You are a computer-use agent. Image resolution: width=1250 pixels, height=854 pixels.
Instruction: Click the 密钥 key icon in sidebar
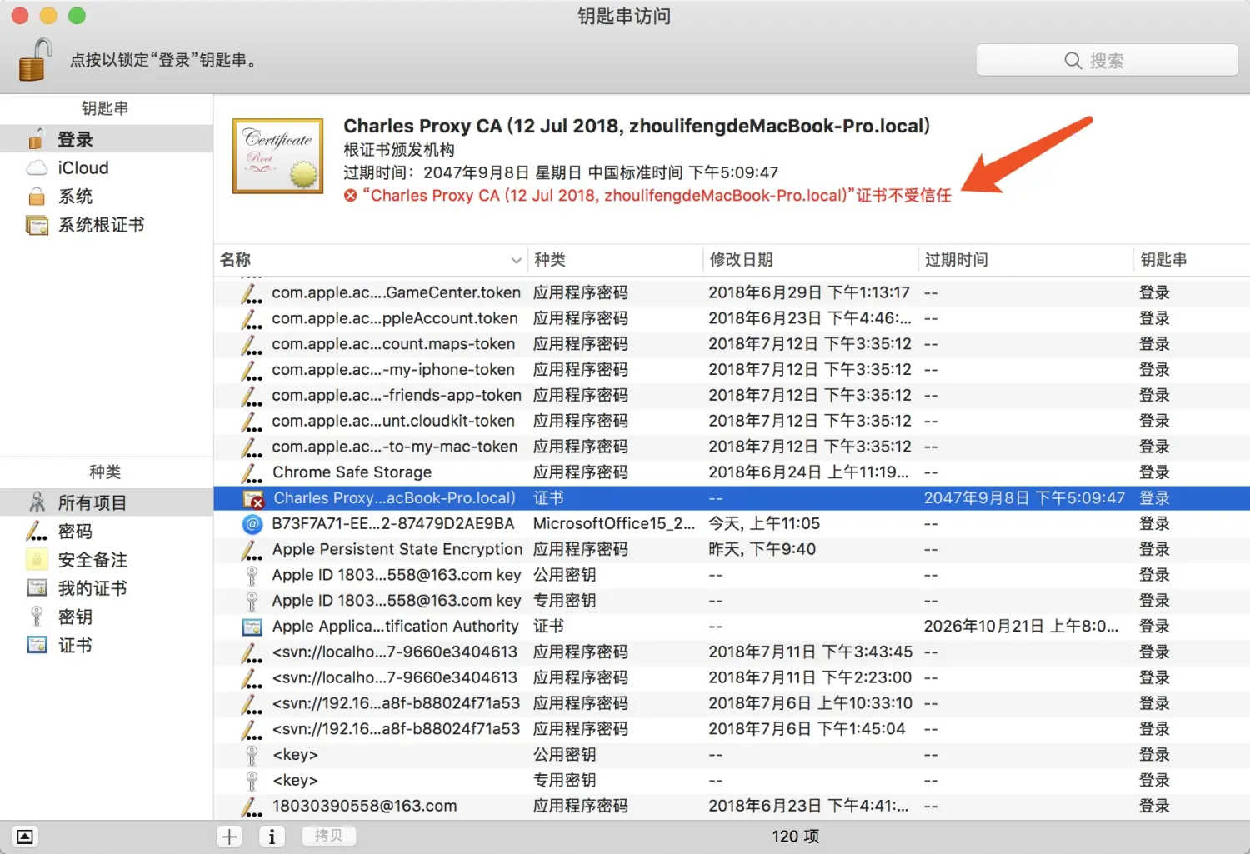[x=37, y=617]
